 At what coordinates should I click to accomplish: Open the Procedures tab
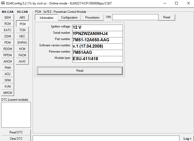coord(92,18)
